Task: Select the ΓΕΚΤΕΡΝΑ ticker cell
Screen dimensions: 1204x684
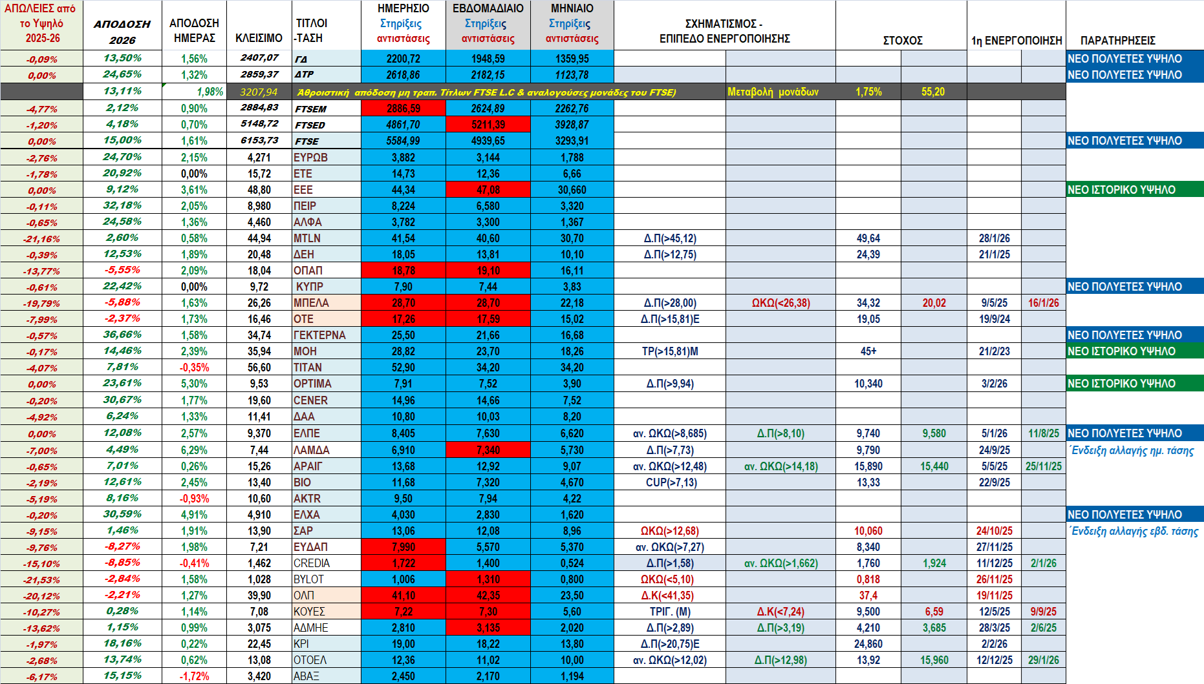Action: (319, 335)
